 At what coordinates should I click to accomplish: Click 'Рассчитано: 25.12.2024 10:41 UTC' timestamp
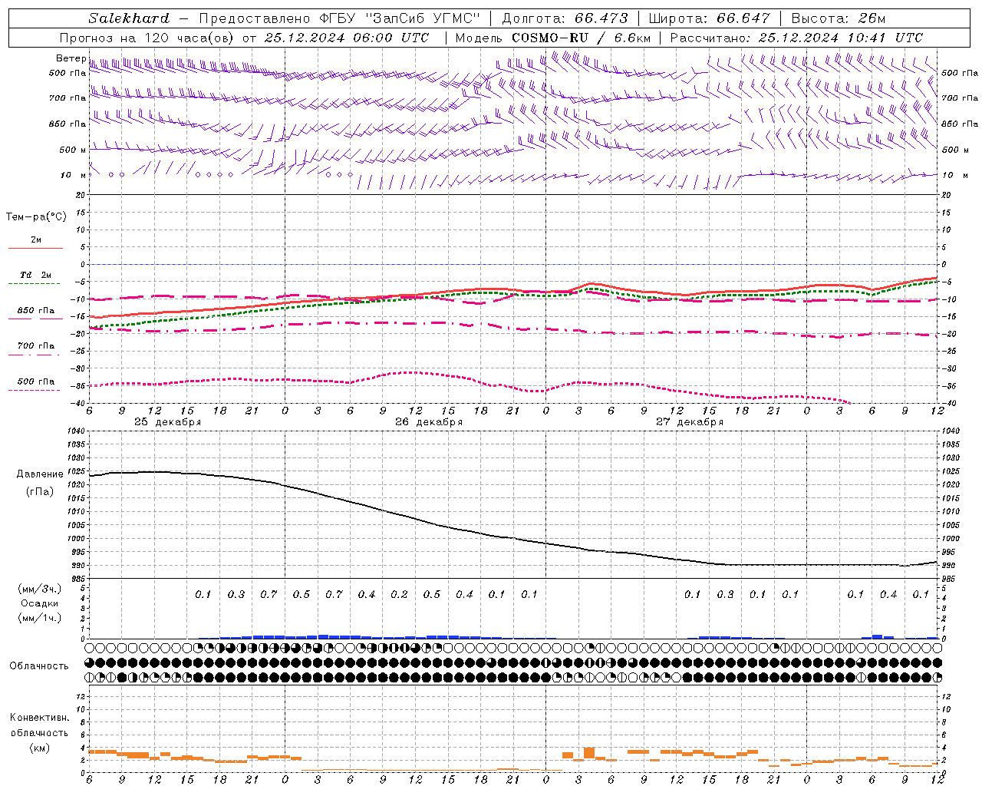coord(796,38)
